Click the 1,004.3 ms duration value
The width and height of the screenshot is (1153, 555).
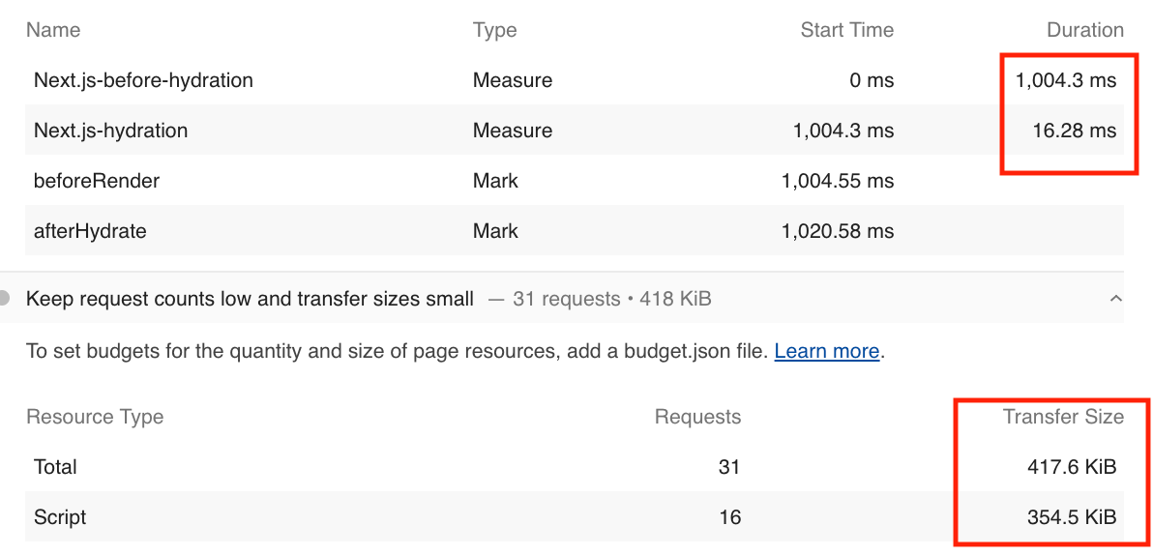pyautogui.click(x=1066, y=79)
